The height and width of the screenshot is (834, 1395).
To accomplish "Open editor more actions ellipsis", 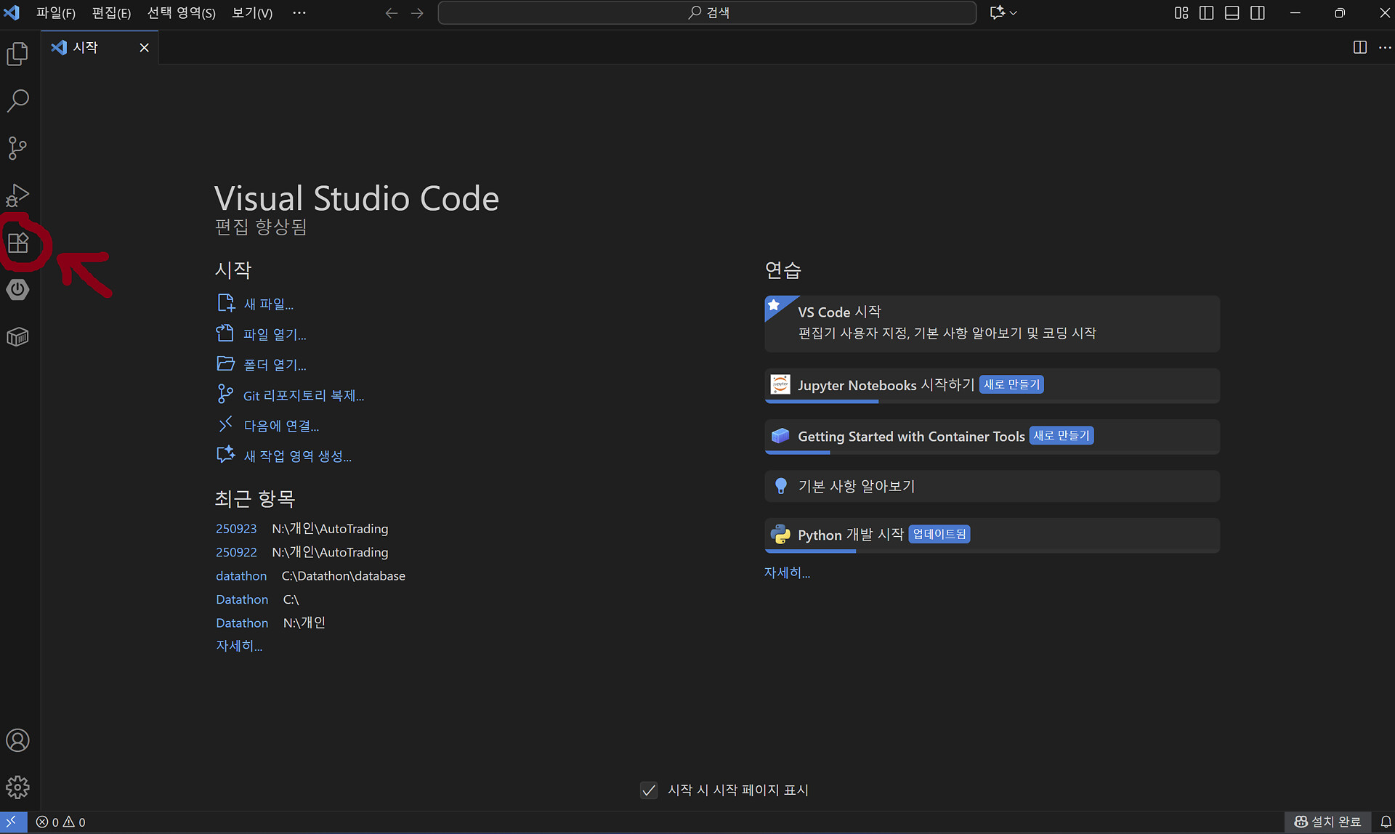I will [1385, 48].
